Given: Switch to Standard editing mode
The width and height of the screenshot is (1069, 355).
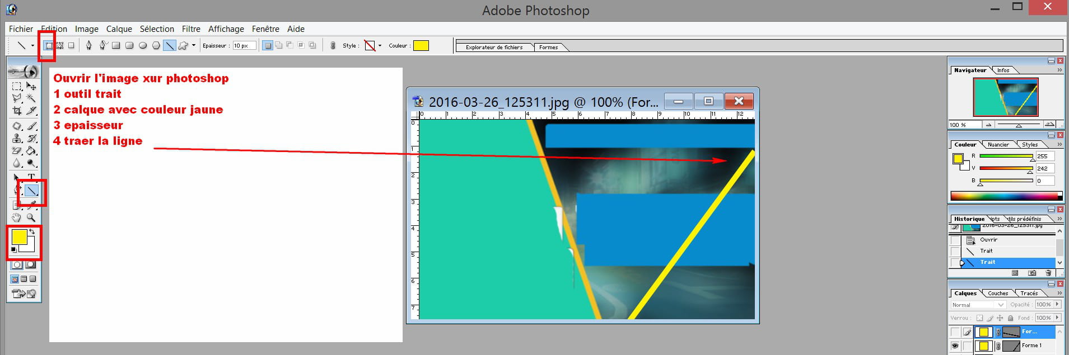Looking at the screenshot, I should click(x=17, y=264).
